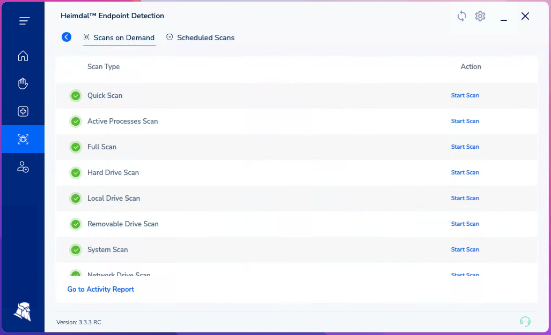Click the Scan Type column header
Screen dimensions: 551x335
pos(104,66)
